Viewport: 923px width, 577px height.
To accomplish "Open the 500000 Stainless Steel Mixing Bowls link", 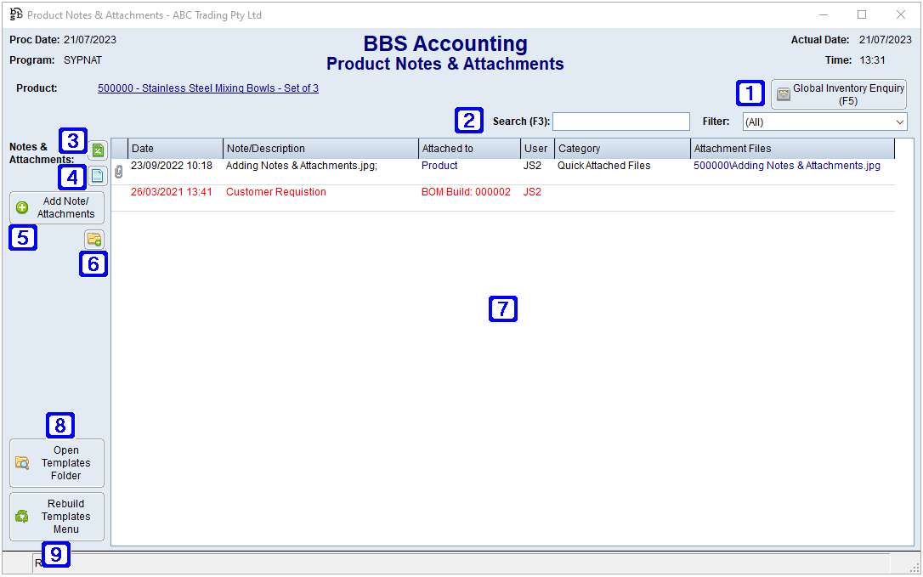I will click(208, 88).
